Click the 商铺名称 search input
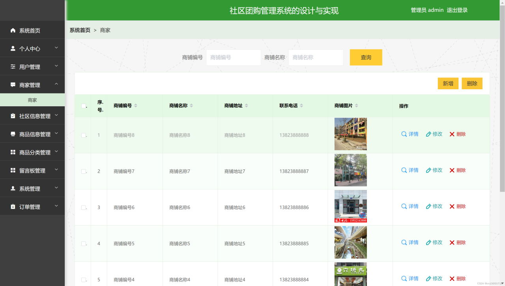505x286 pixels. tap(316, 57)
